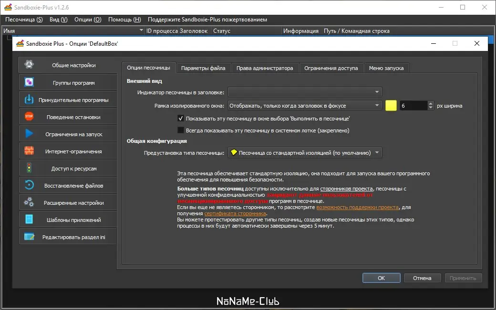Minimize the Опции 'DefaultBox' dialog

[x=434, y=43]
